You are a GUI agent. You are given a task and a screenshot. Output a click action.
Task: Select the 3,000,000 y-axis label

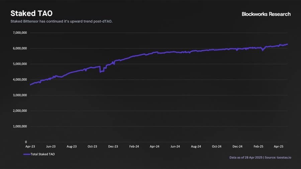[x=20, y=95]
